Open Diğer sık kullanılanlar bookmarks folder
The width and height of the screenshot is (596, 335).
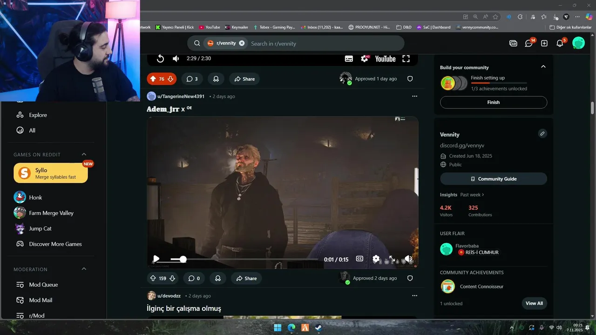point(570,27)
